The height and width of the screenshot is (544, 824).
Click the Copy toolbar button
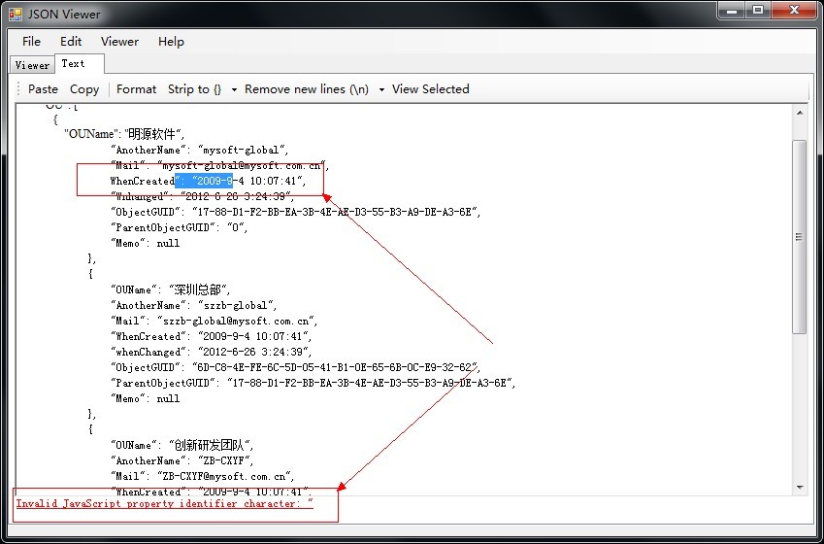pyautogui.click(x=84, y=89)
